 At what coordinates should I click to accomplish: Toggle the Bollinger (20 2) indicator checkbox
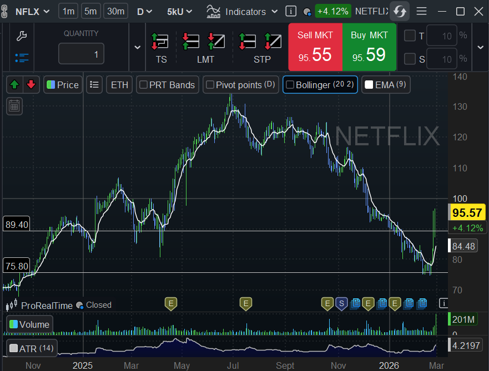pyautogui.click(x=290, y=85)
